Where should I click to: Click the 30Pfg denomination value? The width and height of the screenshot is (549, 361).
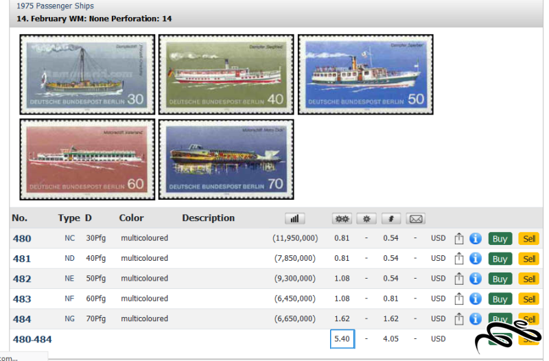pos(96,238)
